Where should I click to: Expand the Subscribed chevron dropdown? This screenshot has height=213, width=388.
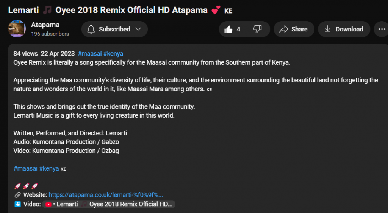138,29
